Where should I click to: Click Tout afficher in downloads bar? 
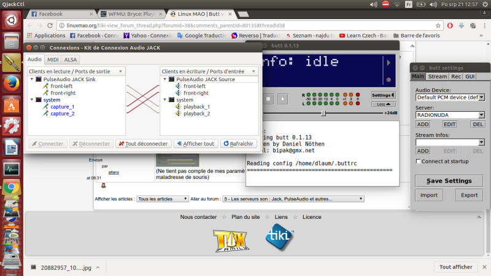click(455, 267)
